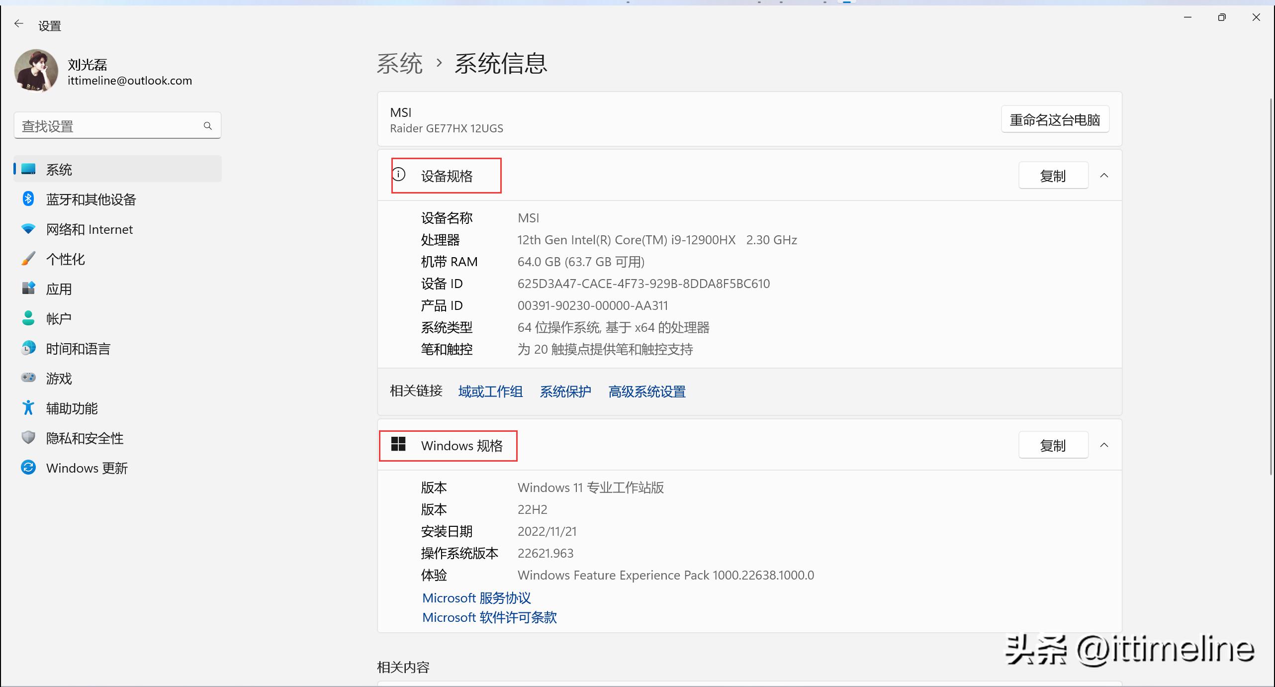Copy the device specifications

(x=1053, y=176)
